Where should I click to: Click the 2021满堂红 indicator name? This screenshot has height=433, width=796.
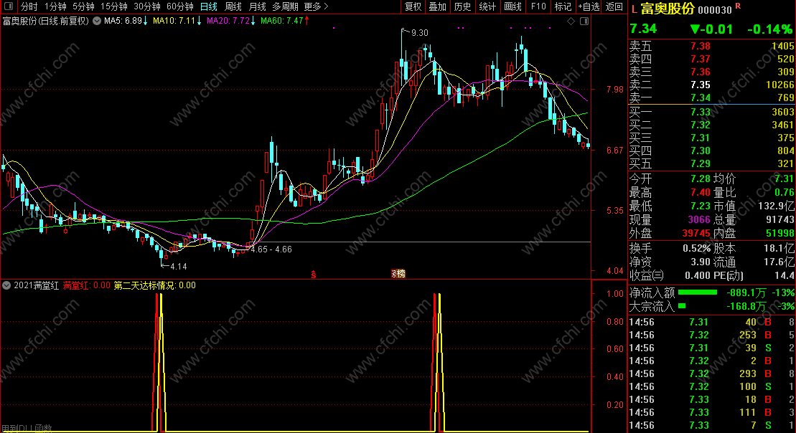pyautogui.click(x=36, y=285)
